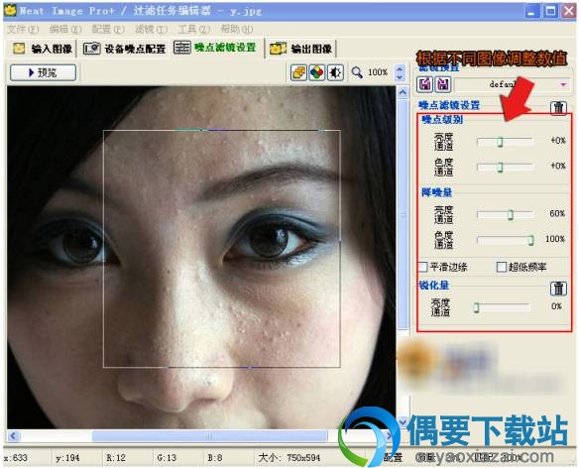Click the horizontal scrollbar thumb
Image resolution: width=579 pixels, height=468 pixels.
tap(209, 436)
